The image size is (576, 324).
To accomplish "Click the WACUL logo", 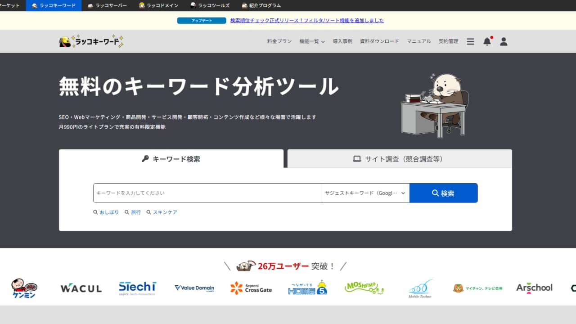I will pos(81,288).
